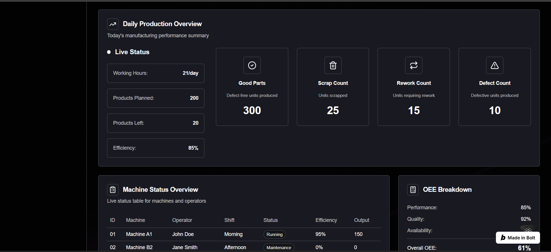
Task: Open the Made in Bolt badge
Action: click(518, 238)
